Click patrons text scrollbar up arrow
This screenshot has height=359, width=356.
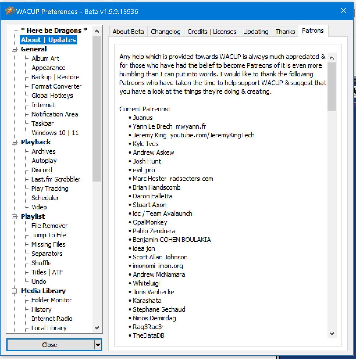click(332, 58)
